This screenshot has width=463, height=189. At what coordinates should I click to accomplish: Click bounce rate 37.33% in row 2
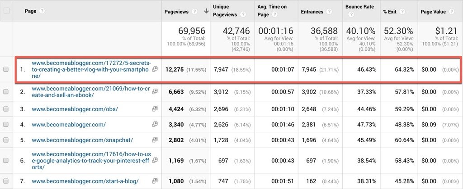[x=366, y=92]
